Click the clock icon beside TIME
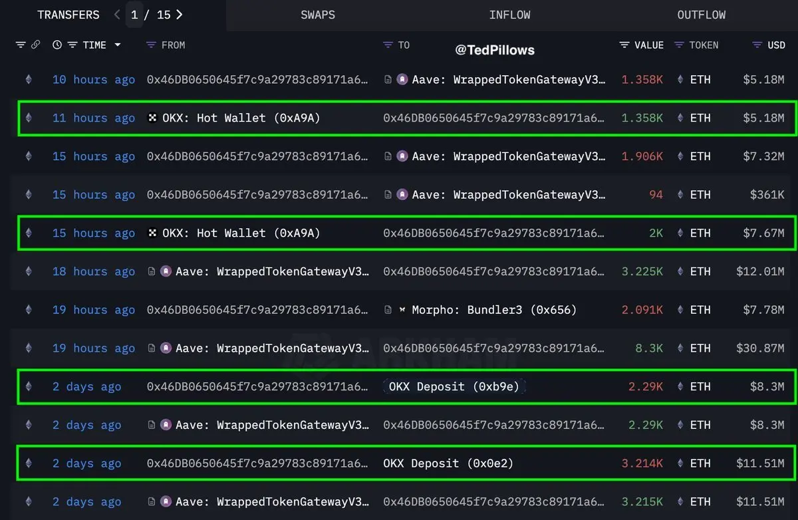The width and height of the screenshot is (798, 520). pos(57,45)
